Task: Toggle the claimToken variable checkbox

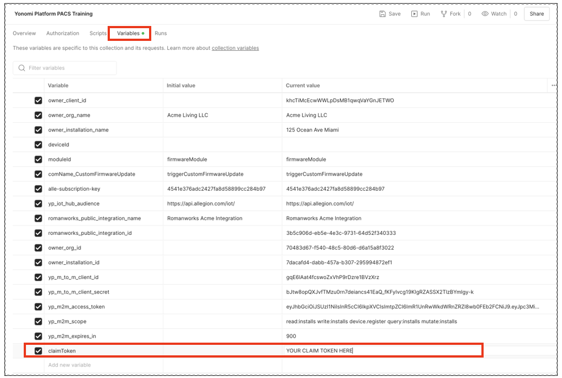Action: click(38, 350)
